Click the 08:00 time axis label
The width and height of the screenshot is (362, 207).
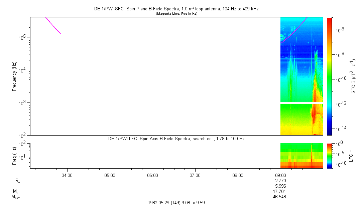coord(238,175)
